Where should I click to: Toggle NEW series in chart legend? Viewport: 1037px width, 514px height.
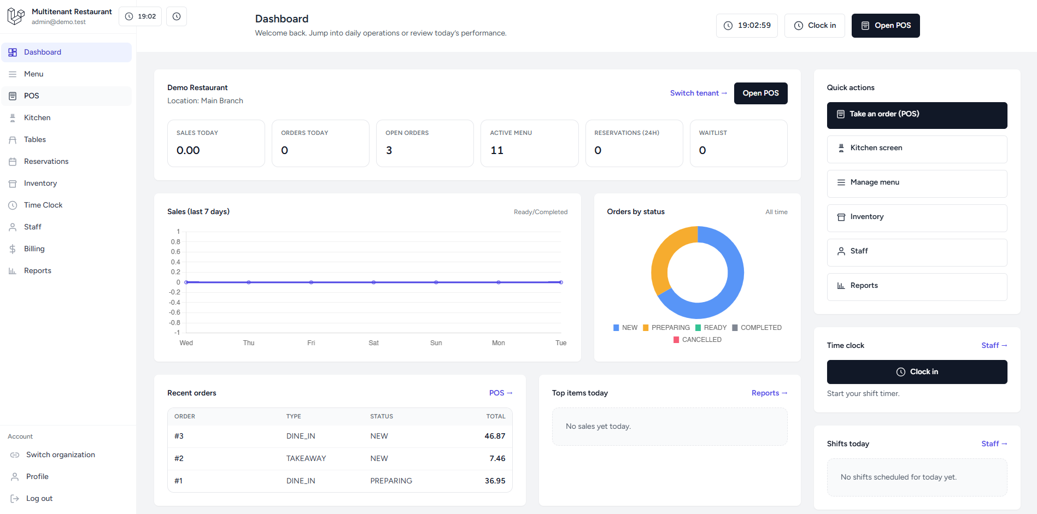(x=625, y=328)
